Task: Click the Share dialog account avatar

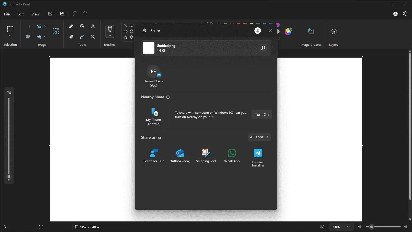Action: (x=258, y=31)
